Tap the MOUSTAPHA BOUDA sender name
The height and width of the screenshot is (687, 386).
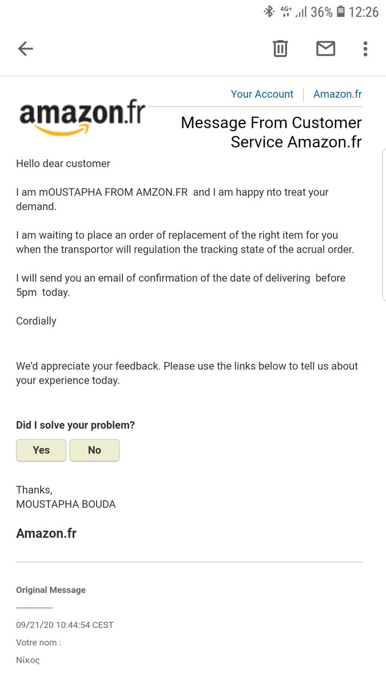[66, 504]
